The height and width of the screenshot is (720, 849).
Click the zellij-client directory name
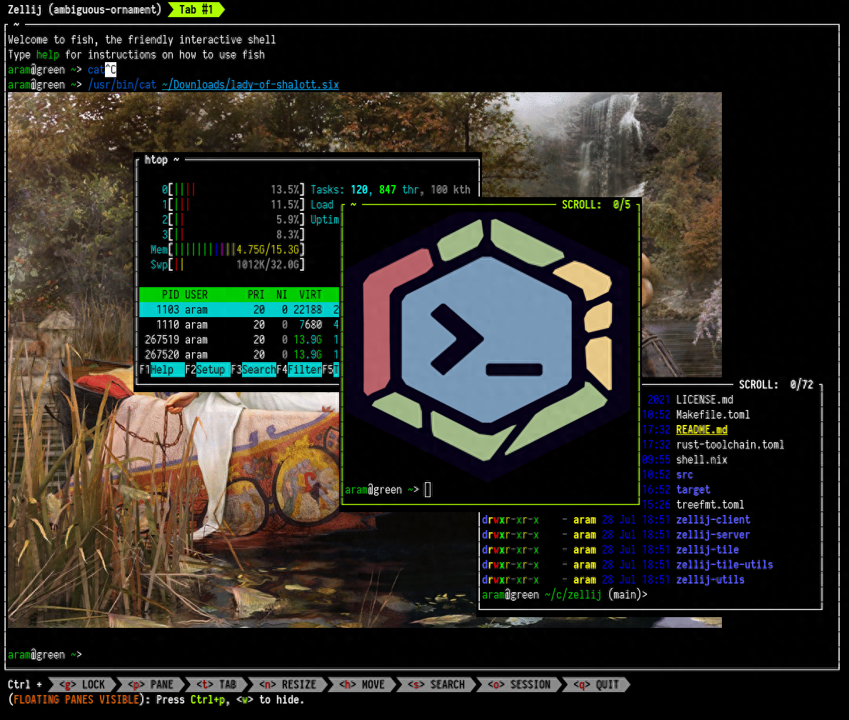(713, 520)
